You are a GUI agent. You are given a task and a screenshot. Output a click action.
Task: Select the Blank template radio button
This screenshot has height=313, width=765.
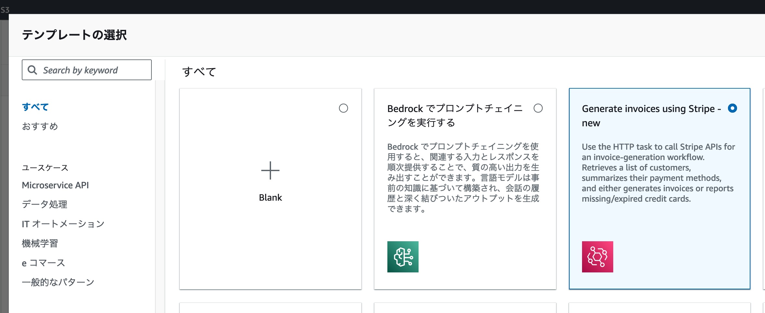[x=344, y=108]
